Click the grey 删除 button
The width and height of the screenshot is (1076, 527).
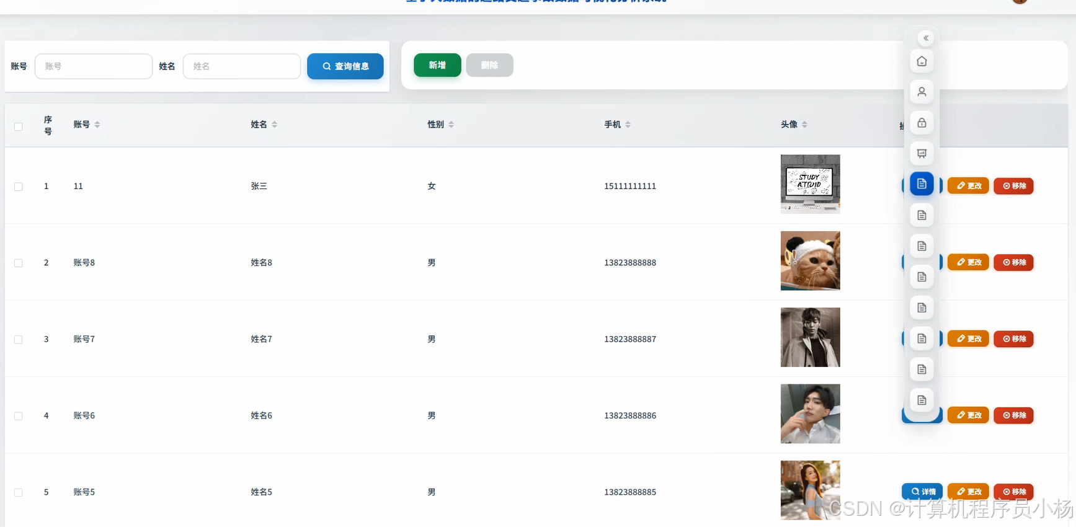(x=489, y=65)
